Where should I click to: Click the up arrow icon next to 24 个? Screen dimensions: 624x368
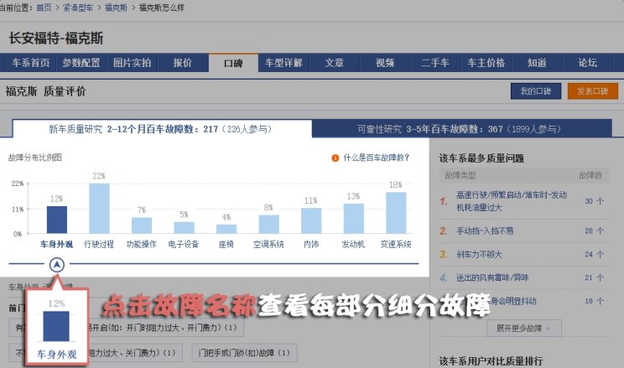pyautogui.click(x=601, y=254)
